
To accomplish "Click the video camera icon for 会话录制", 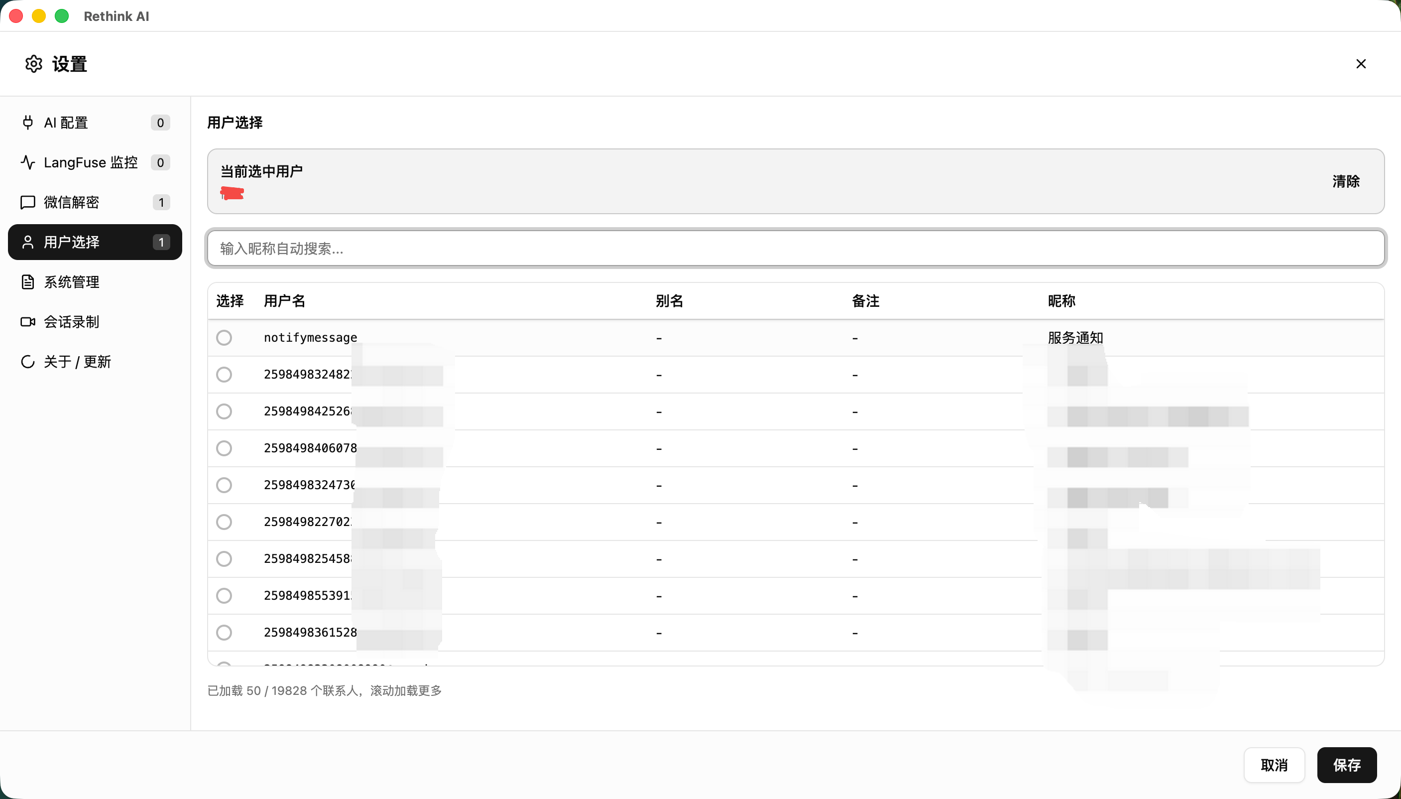I will click(x=27, y=322).
